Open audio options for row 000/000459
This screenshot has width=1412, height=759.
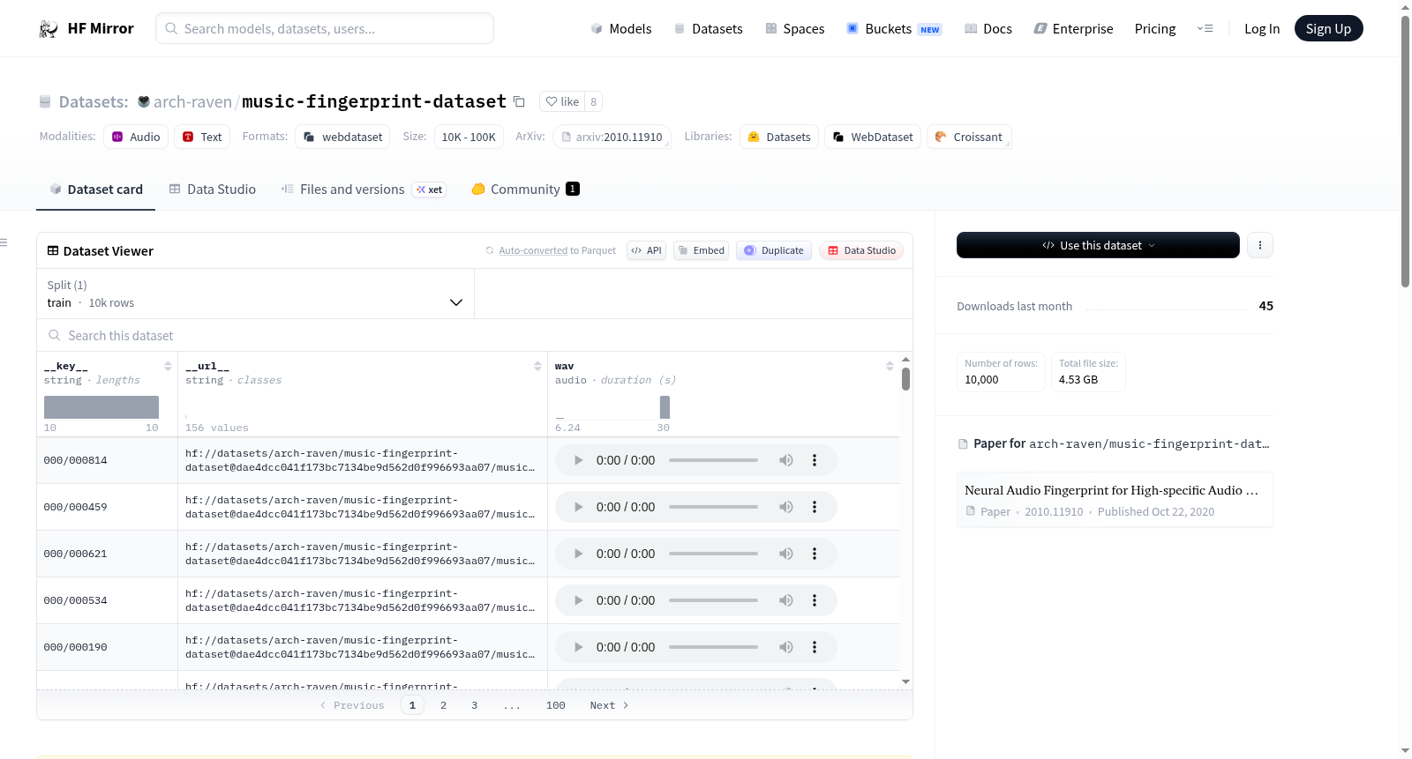click(815, 507)
